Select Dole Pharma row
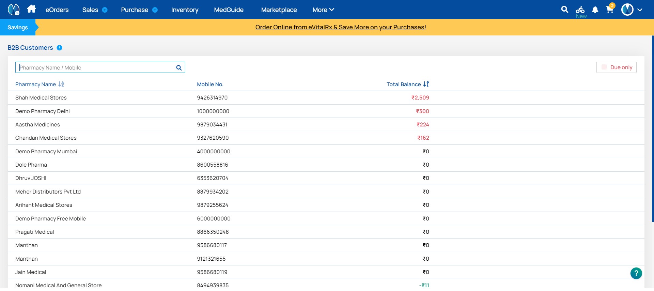Image resolution: width=654 pixels, height=291 pixels. coord(326,165)
